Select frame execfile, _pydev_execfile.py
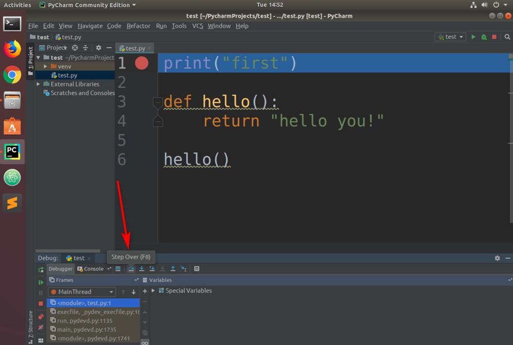 point(94,312)
